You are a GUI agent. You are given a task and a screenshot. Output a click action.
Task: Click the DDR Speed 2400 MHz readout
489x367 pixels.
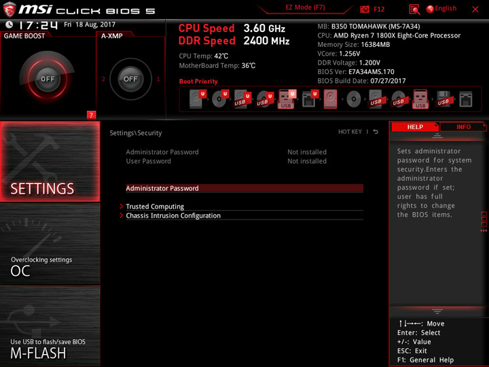pos(234,41)
